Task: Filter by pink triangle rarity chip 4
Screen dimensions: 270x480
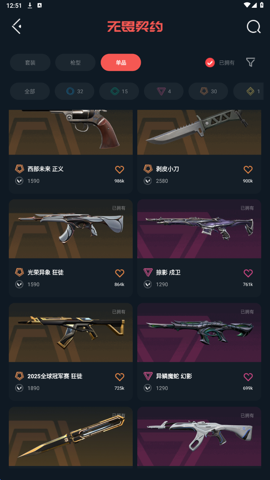Action: click(164, 91)
